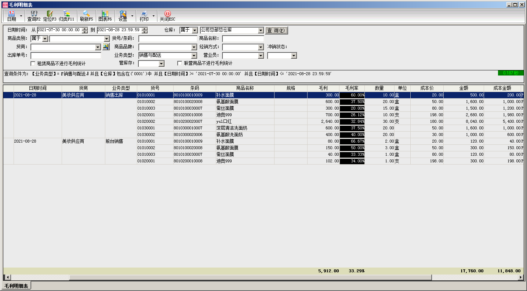Viewport: 527px width, 291px height.
Task: Expand the 商品品牌 brand dropdown
Action: [194, 47]
